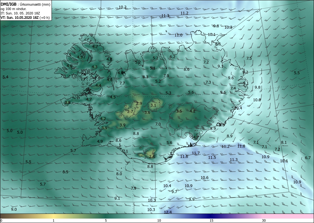The width and height of the screenshot is (314, 223).
Task: Select the 10.2 value on the map
Action: (122, 7)
